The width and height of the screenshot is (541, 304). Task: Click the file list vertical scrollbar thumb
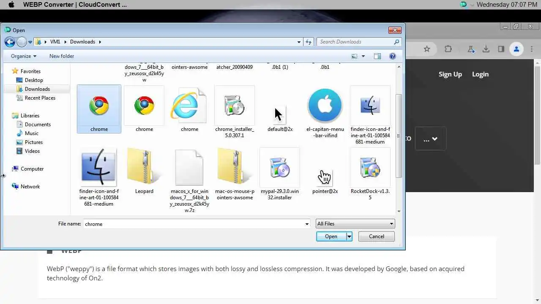click(399, 136)
